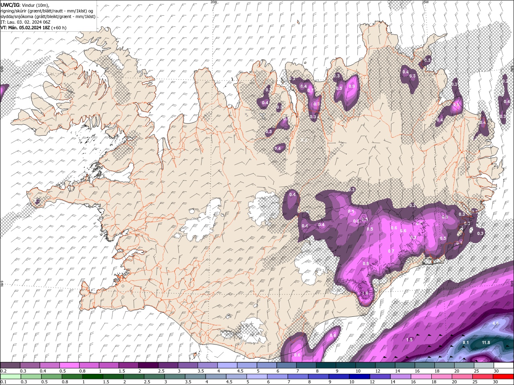The width and height of the screenshot is (514, 385).
Task: Click the 'slydda/snjókoma (grátt/bleikt/grænt' description line
Action: [48, 16]
